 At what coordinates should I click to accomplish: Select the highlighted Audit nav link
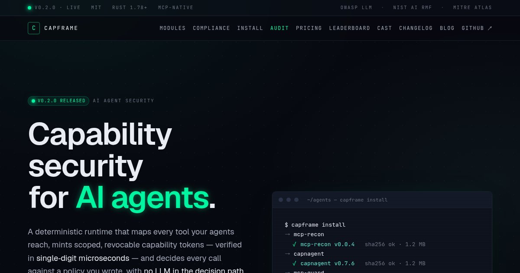click(279, 28)
